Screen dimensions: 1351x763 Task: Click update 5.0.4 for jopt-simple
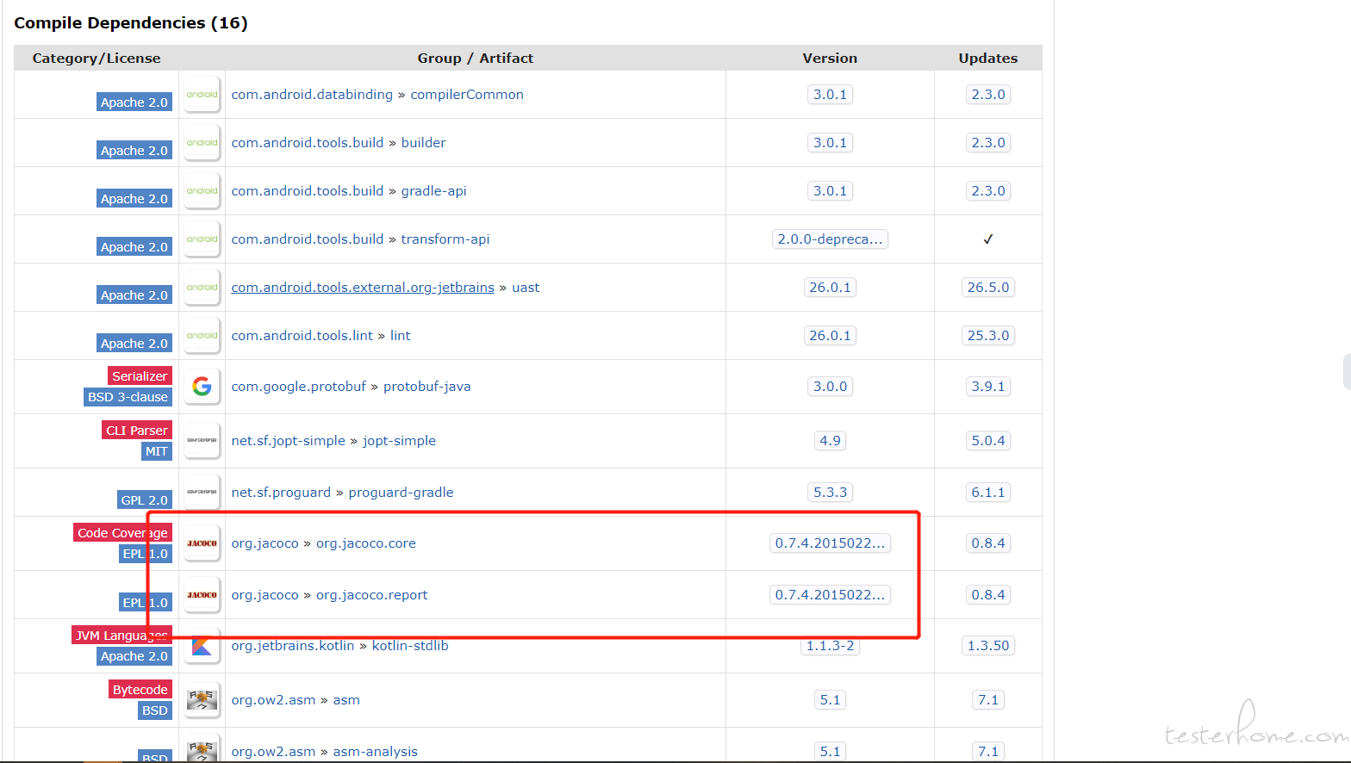coord(988,441)
